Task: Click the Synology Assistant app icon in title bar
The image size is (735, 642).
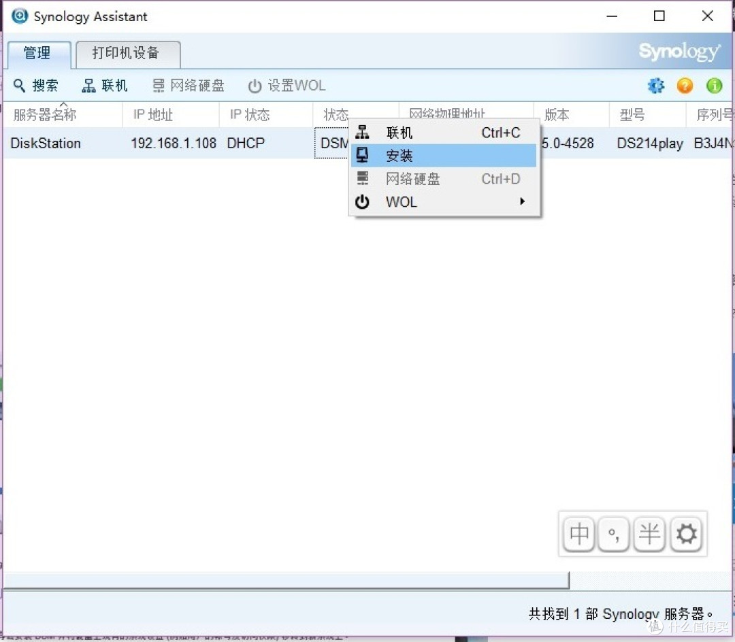Action: pos(20,16)
